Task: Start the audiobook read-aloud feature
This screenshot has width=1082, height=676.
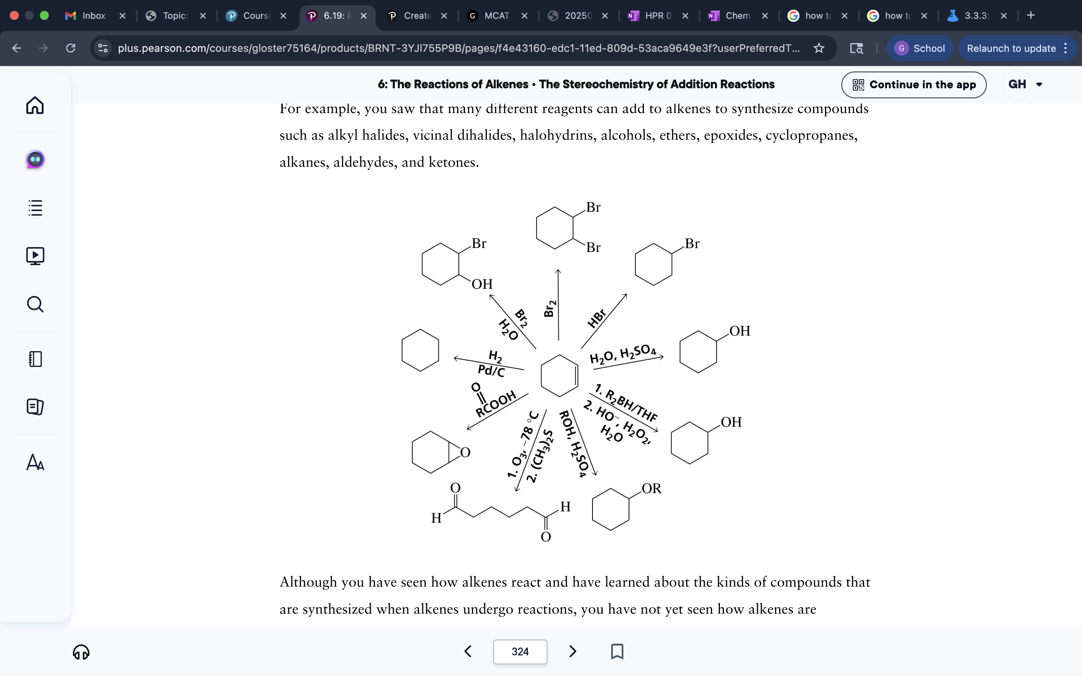Action: coord(81,652)
